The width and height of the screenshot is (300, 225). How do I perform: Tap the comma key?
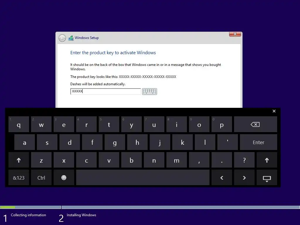(x=199, y=160)
